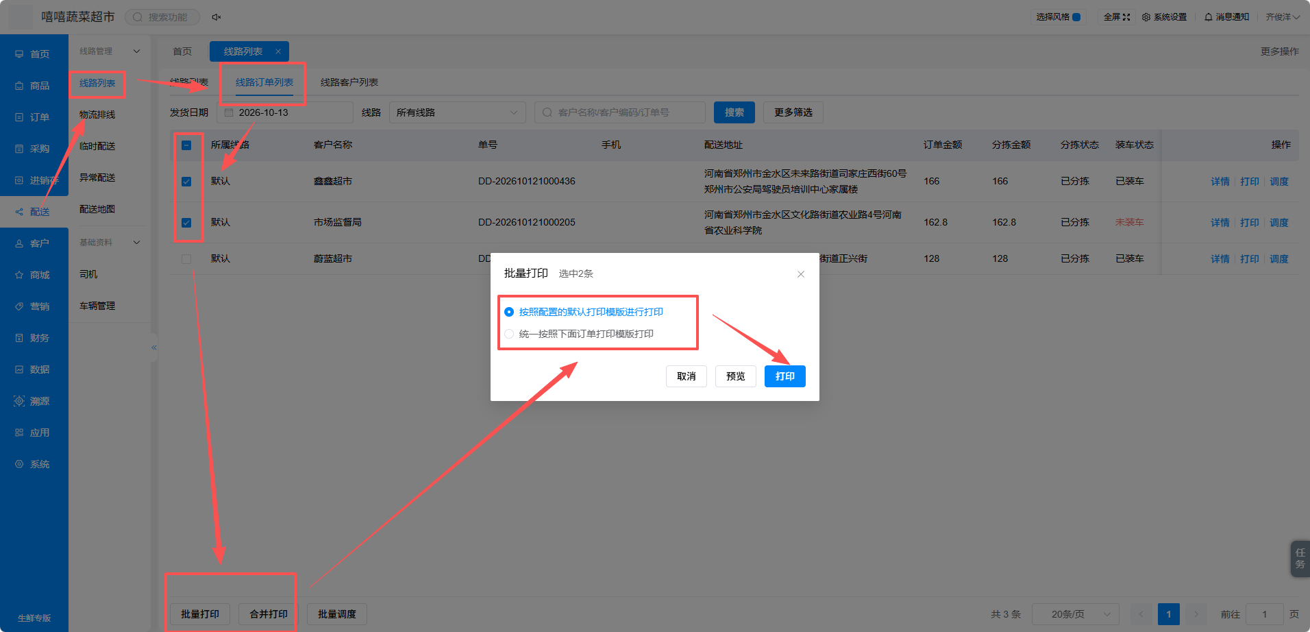Expand the 20条/页 page size dropdown
This screenshot has height=632, width=1310.
(x=1075, y=614)
